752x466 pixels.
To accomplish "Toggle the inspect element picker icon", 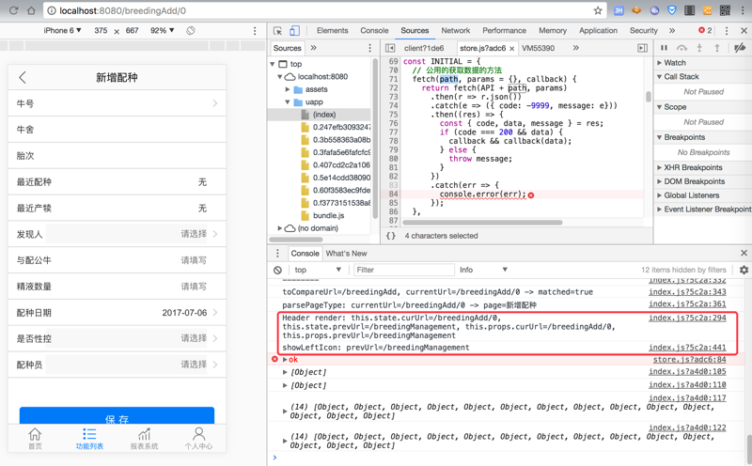I will click(277, 31).
